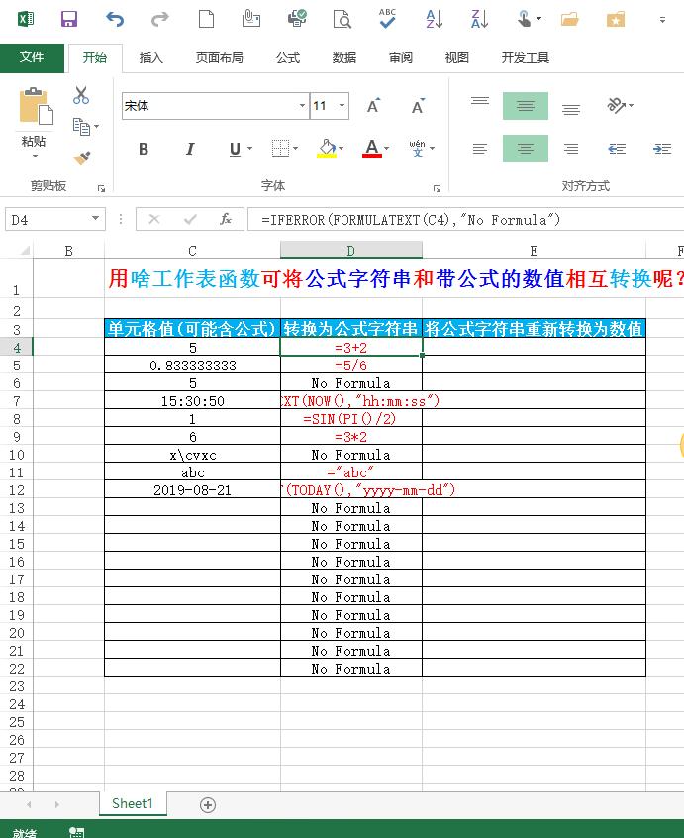Open 剪贴板 pane launcher
This screenshot has height=838, width=684.
[101, 188]
